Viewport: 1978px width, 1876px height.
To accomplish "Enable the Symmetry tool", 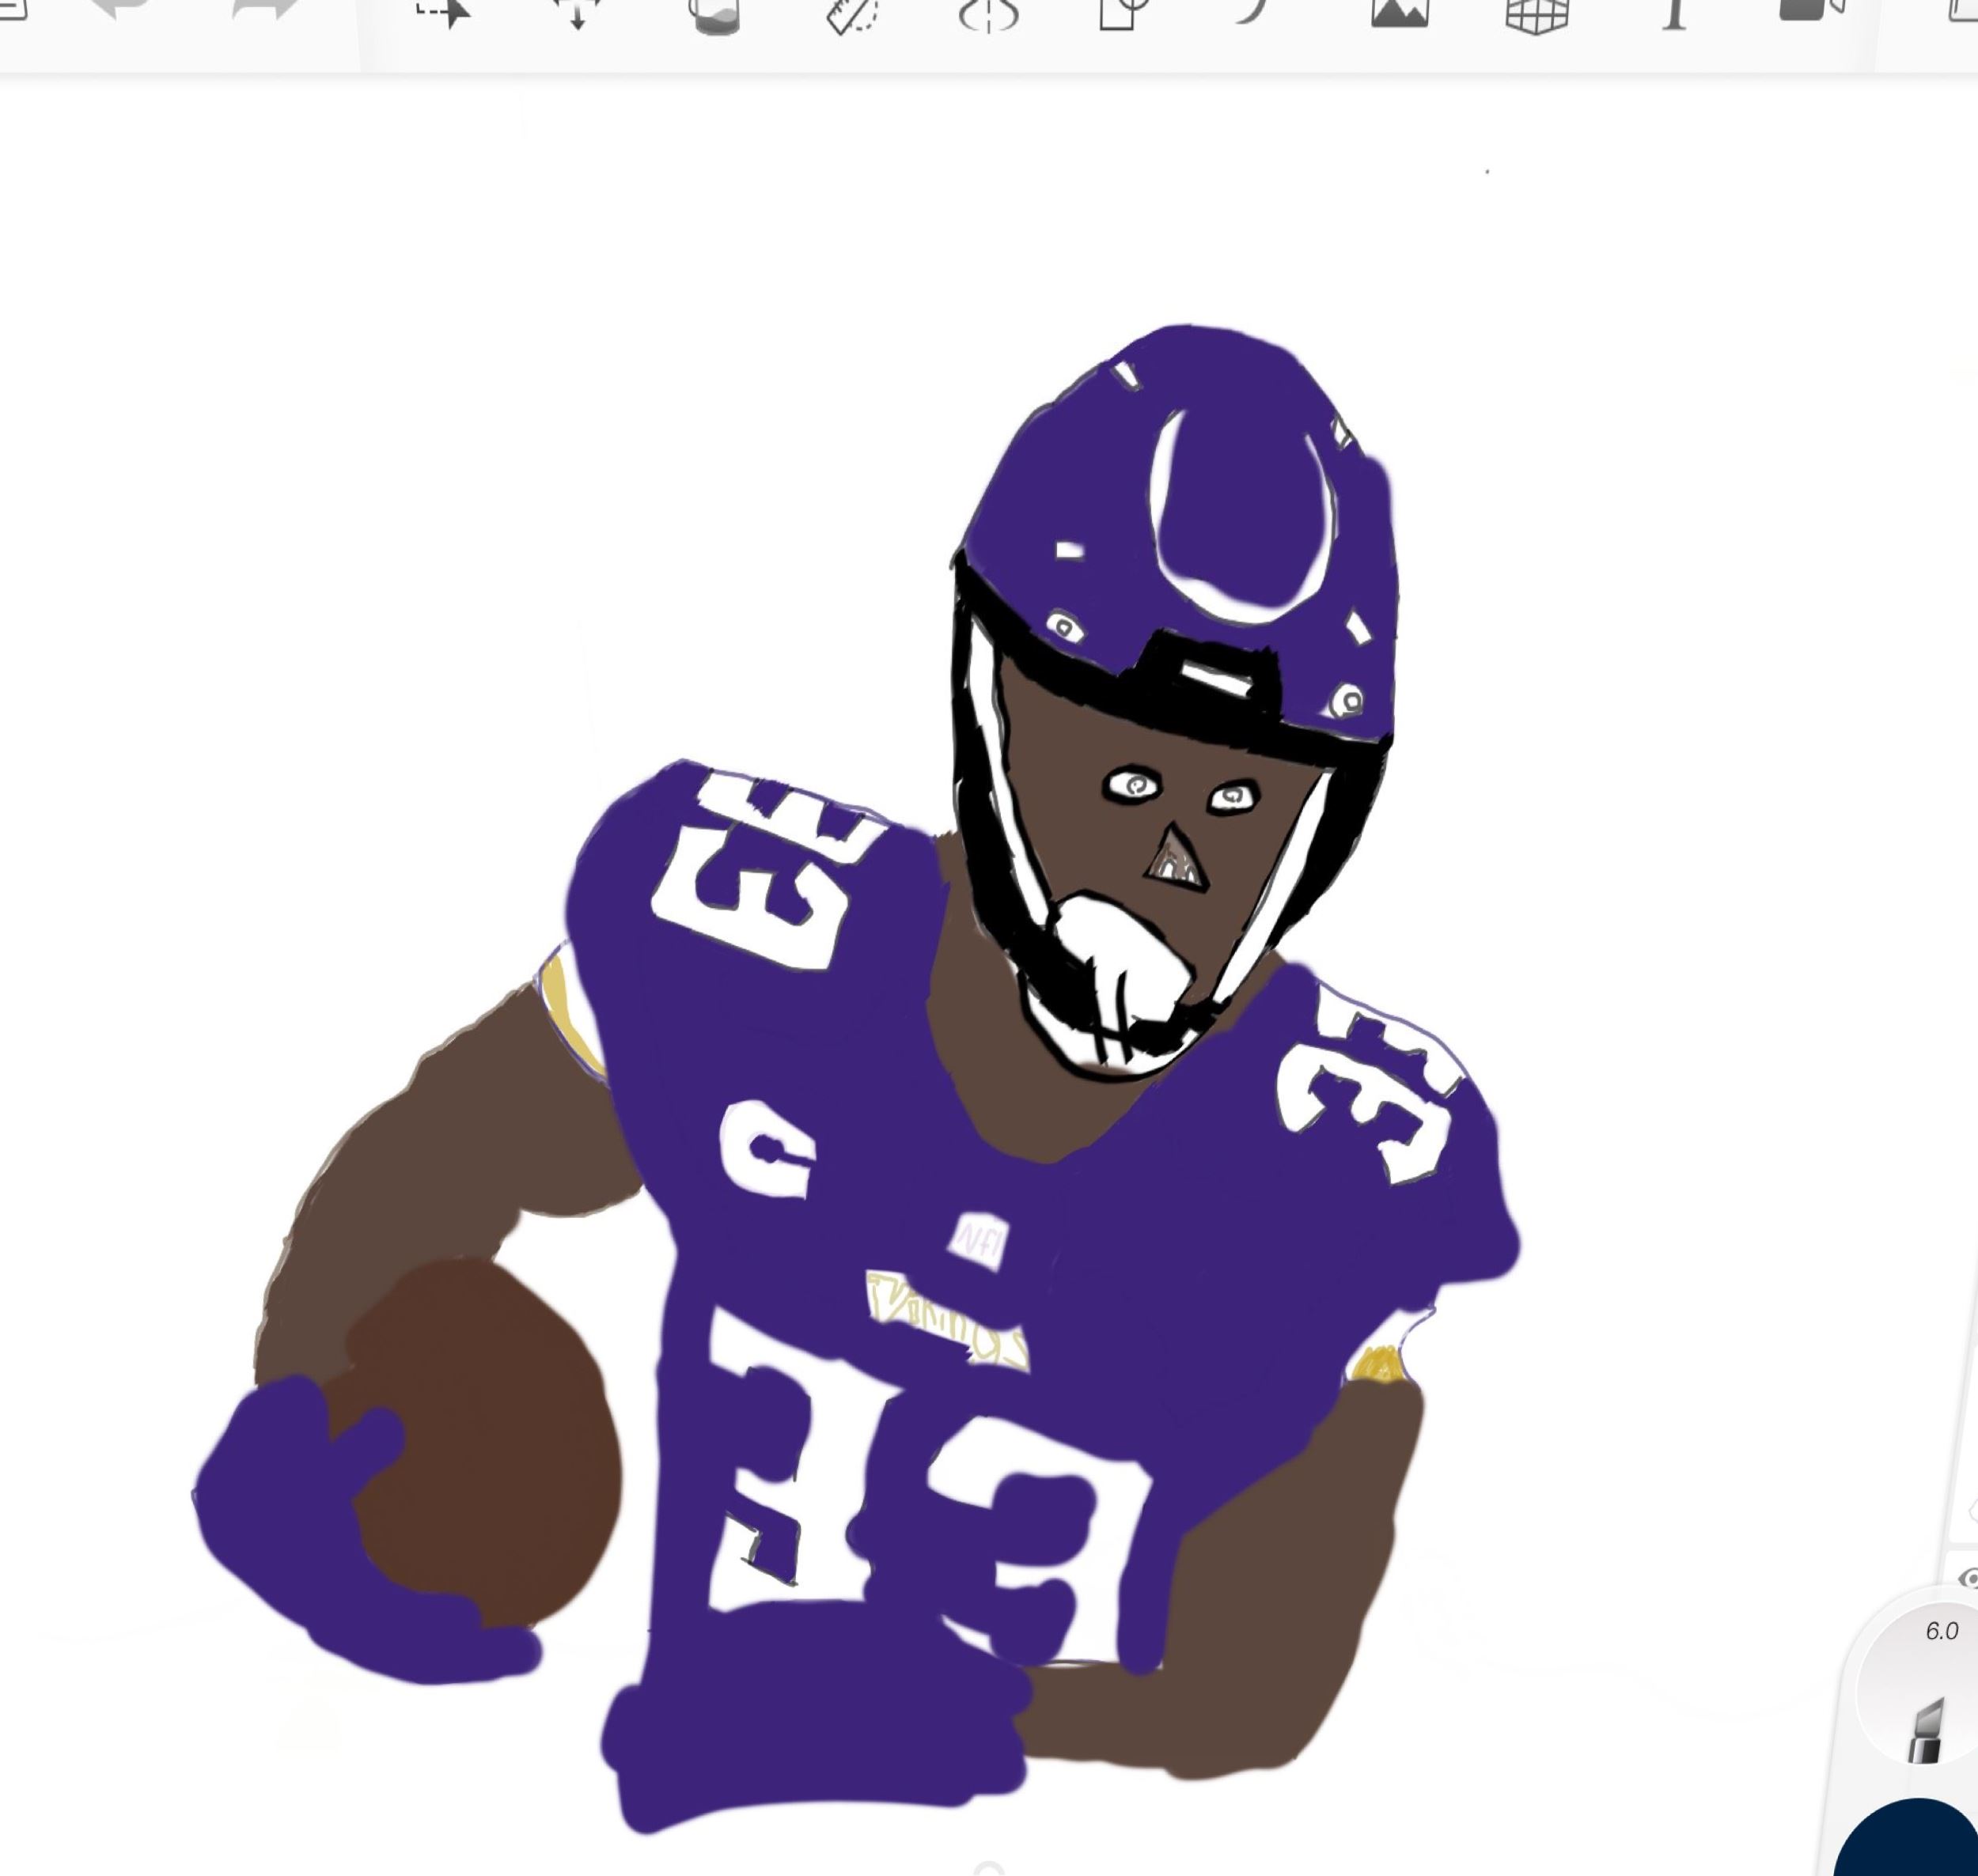I will (x=988, y=15).
